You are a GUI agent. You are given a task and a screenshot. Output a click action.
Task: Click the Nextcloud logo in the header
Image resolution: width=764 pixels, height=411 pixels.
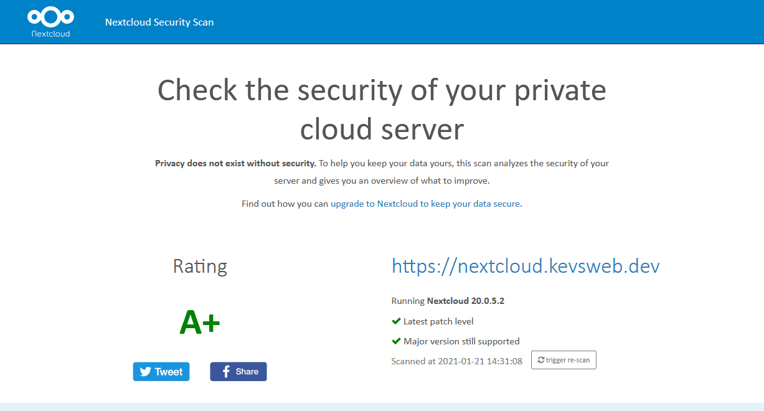coord(50,21)
